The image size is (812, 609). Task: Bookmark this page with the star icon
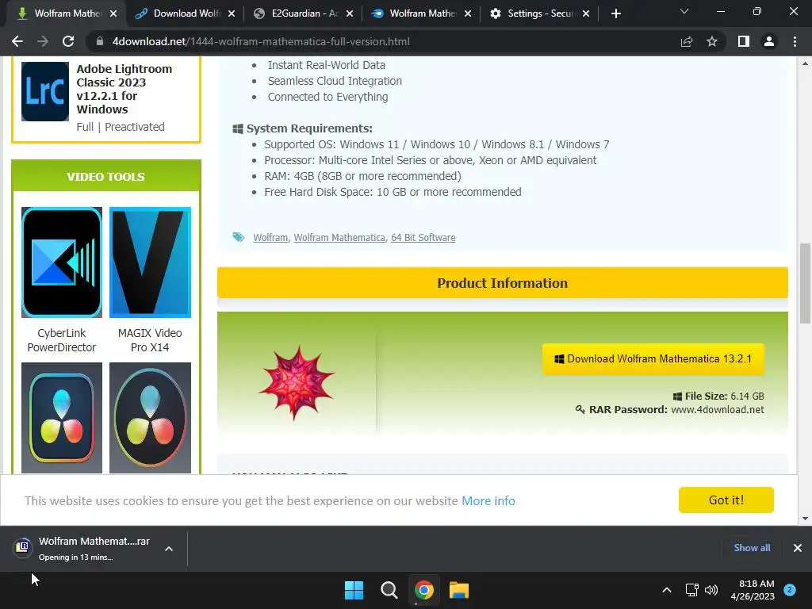(712, 41)
